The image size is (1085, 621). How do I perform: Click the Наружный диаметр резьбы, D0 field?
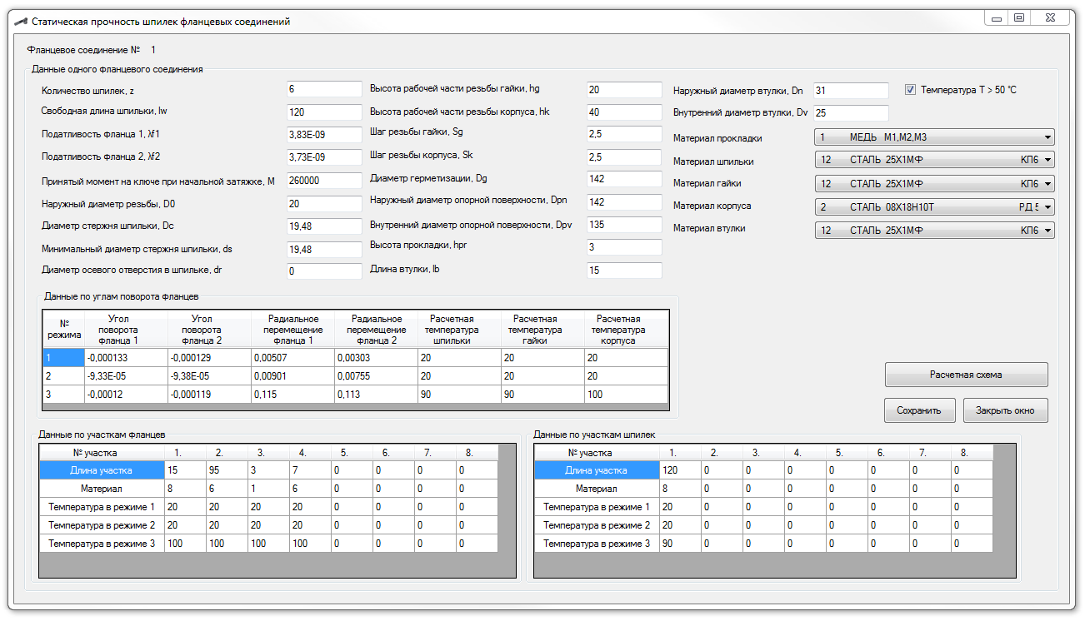pyautogui.click(x=324, y=203)
